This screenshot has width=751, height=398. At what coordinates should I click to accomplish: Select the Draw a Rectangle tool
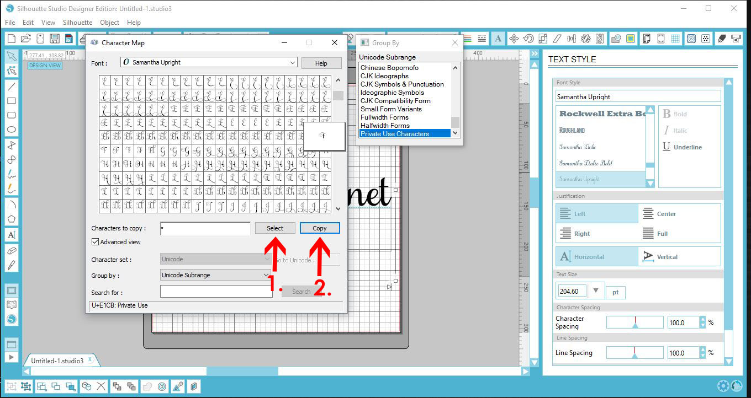pyautogui.click(x=11, y=101)
